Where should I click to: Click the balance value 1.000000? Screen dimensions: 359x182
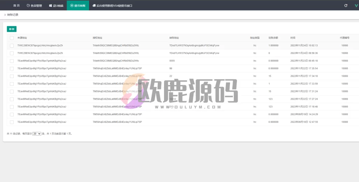[x=273, y=45]
